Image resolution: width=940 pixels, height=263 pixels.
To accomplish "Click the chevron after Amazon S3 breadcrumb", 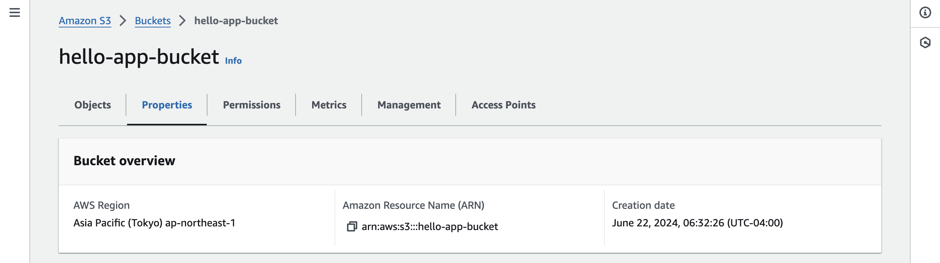I will pos(123,21).
